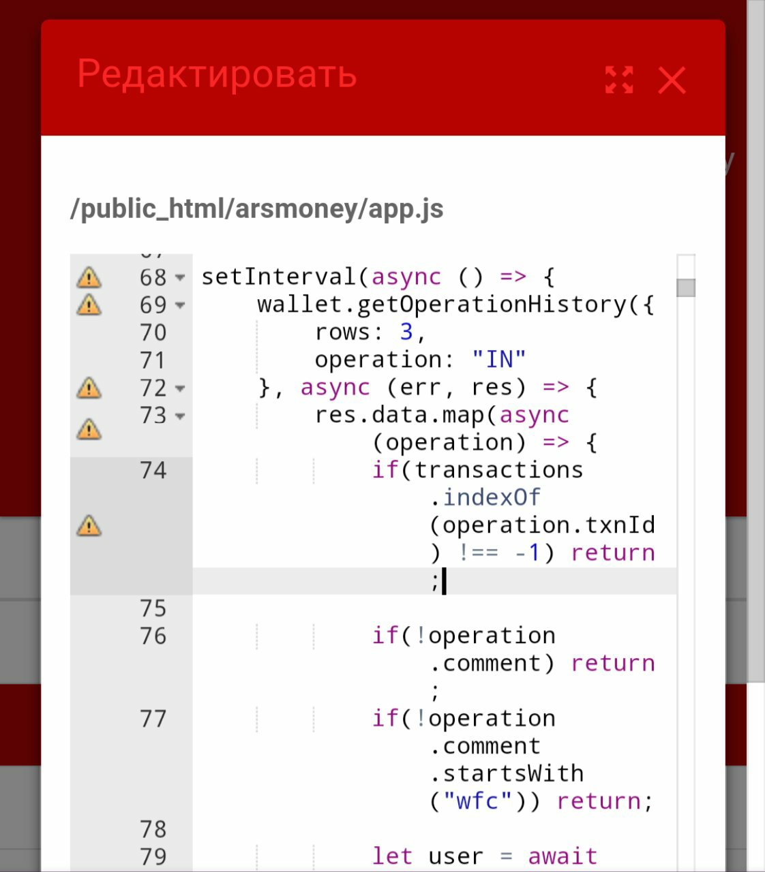Screen dimensions: 765x872
Task: Click (operation) => { continuation of line 73
Action: tap(484, 443)
